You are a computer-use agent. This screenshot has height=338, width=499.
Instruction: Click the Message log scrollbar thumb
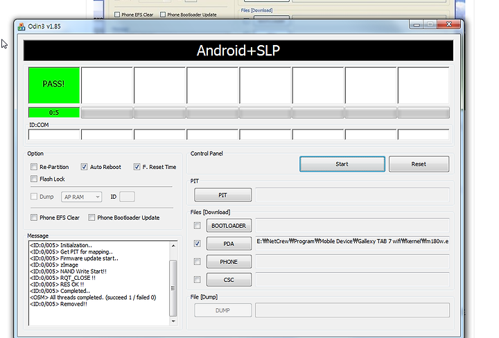point(173,288)
